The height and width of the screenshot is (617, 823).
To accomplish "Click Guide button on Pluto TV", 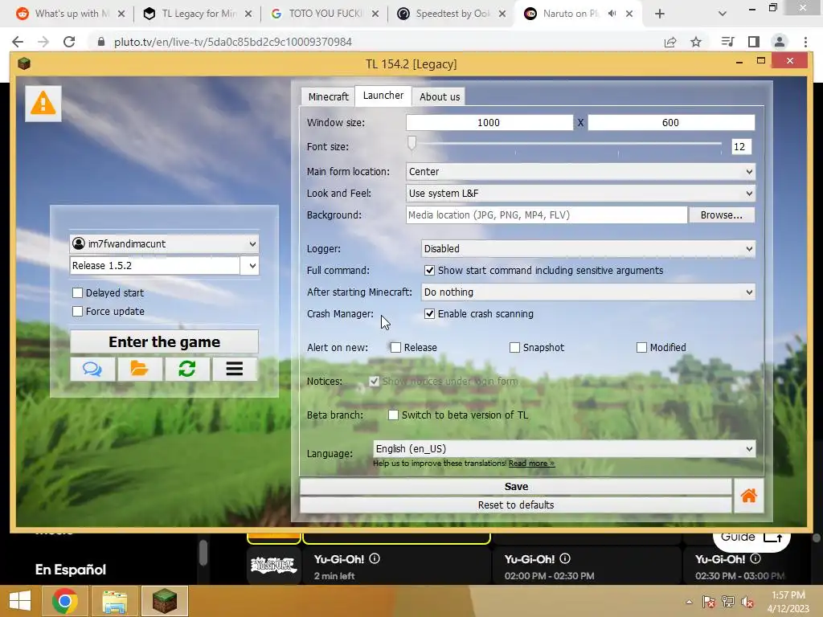I will 751,537.
